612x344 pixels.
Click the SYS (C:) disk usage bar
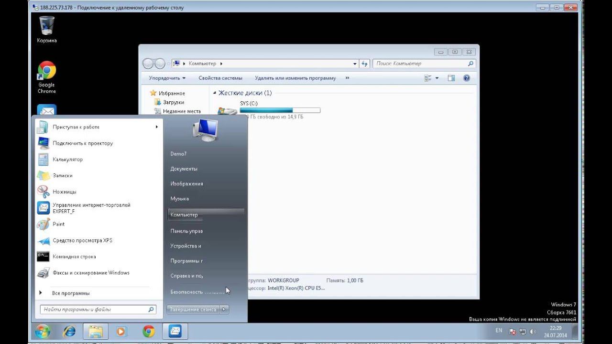280,110
